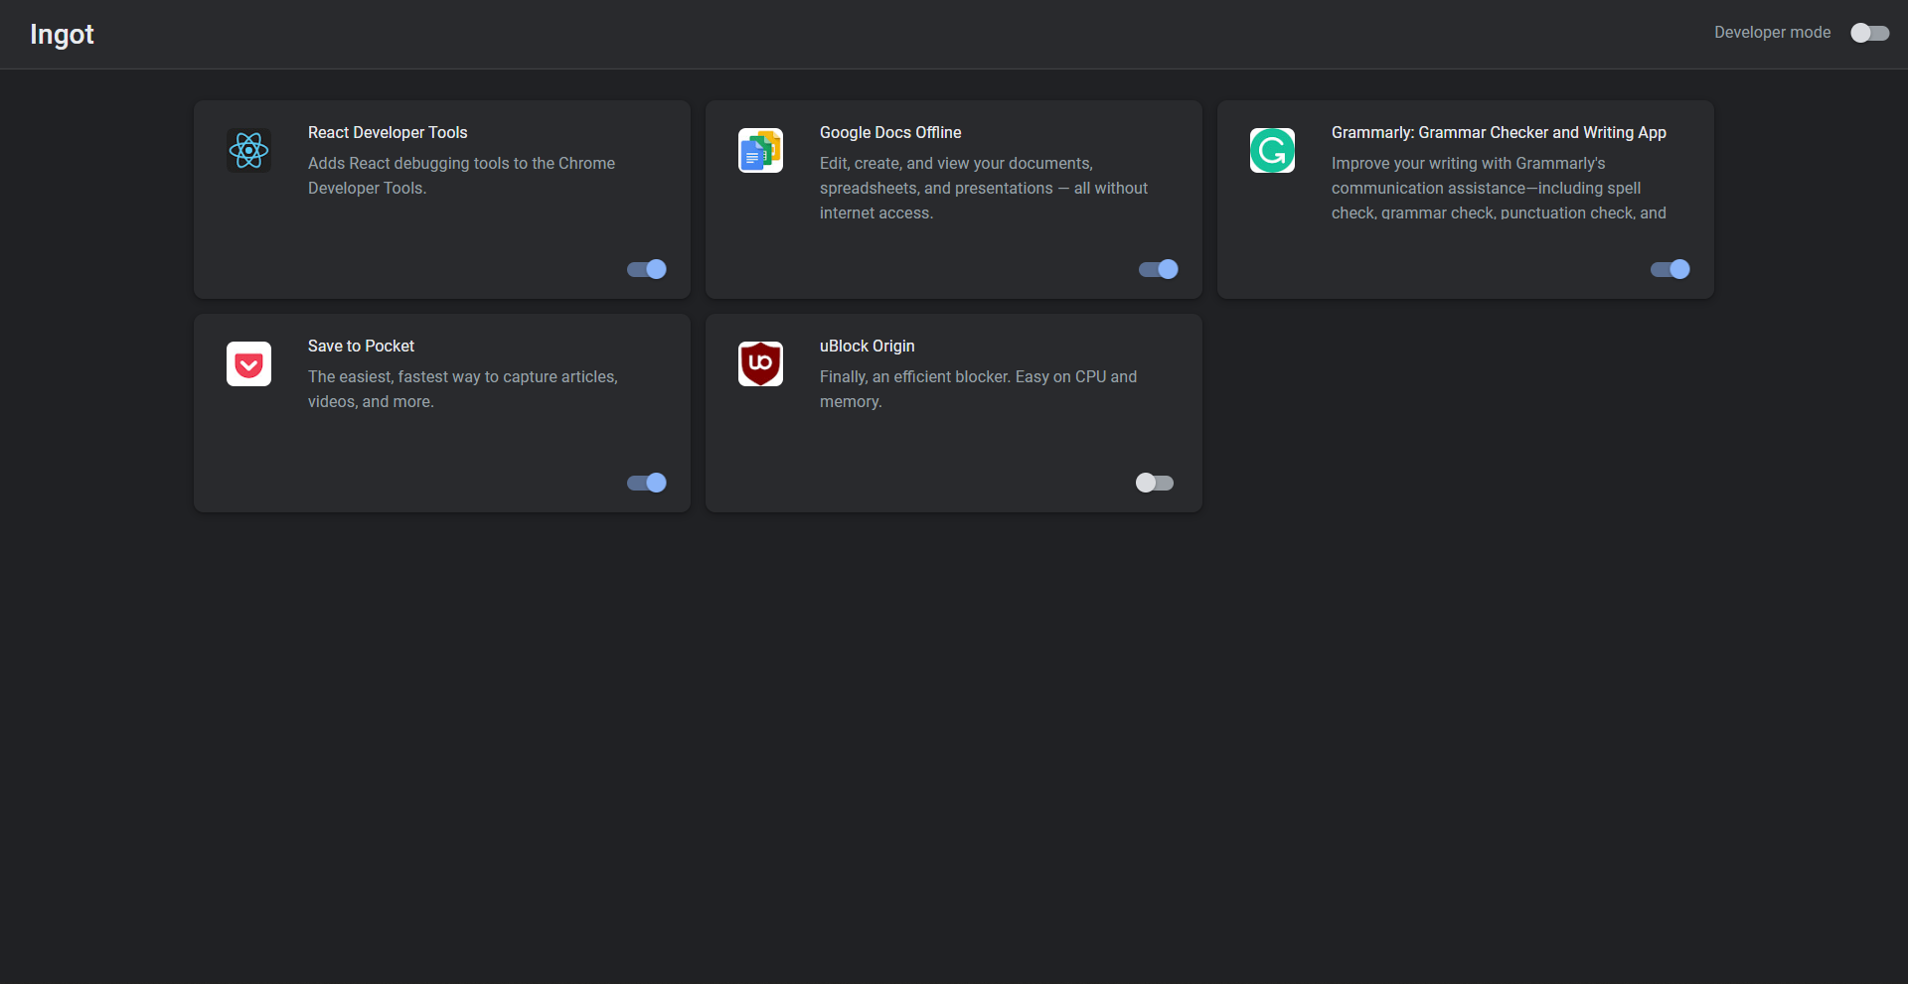Click the Google Docs Offline icon

[760, 151]
